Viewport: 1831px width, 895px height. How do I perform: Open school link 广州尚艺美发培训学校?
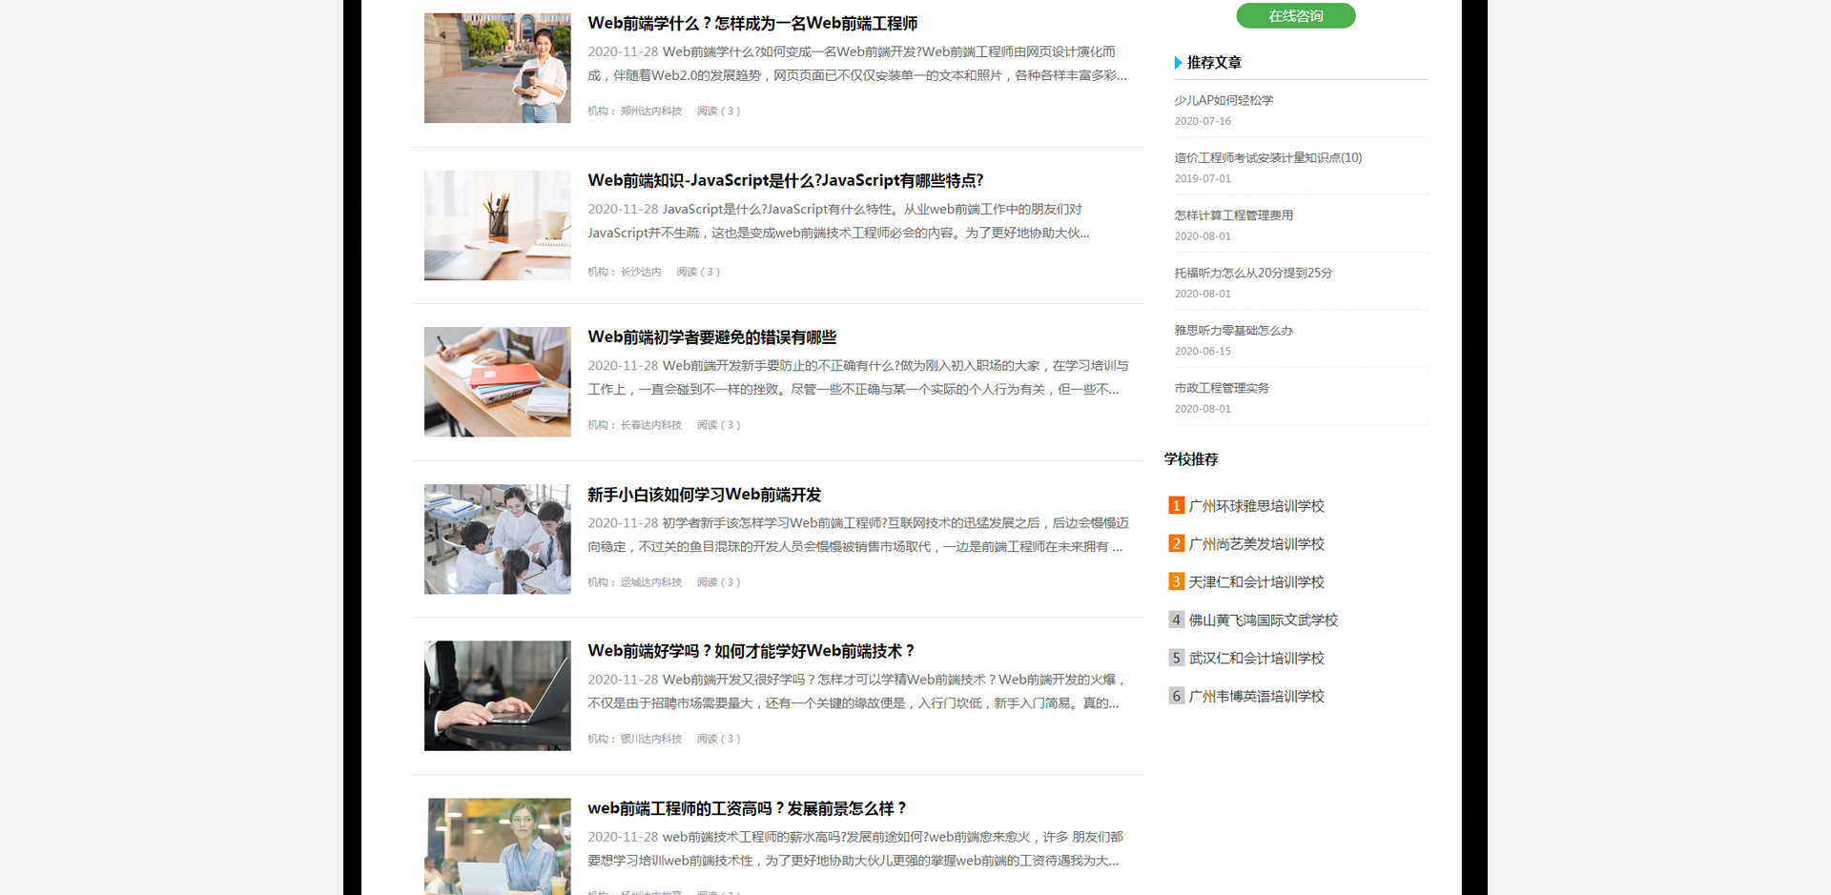(x=1257, y=544)
